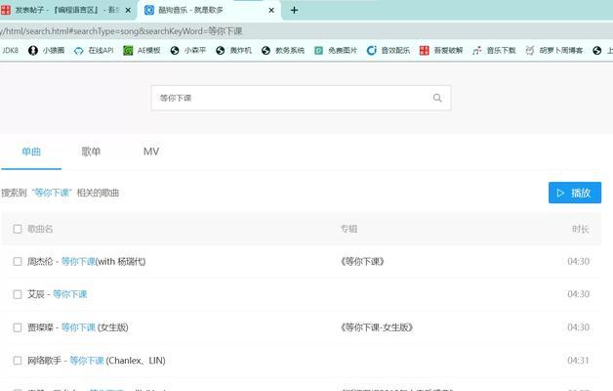Image resolution: width=613 pixels, height=391 pixels.
Task: Click the 专辑 column header
Action: coord(348,229)
